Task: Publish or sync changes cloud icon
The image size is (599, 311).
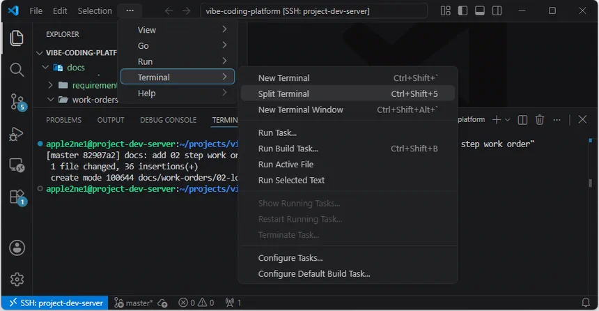Action: (x=163, y=303)
